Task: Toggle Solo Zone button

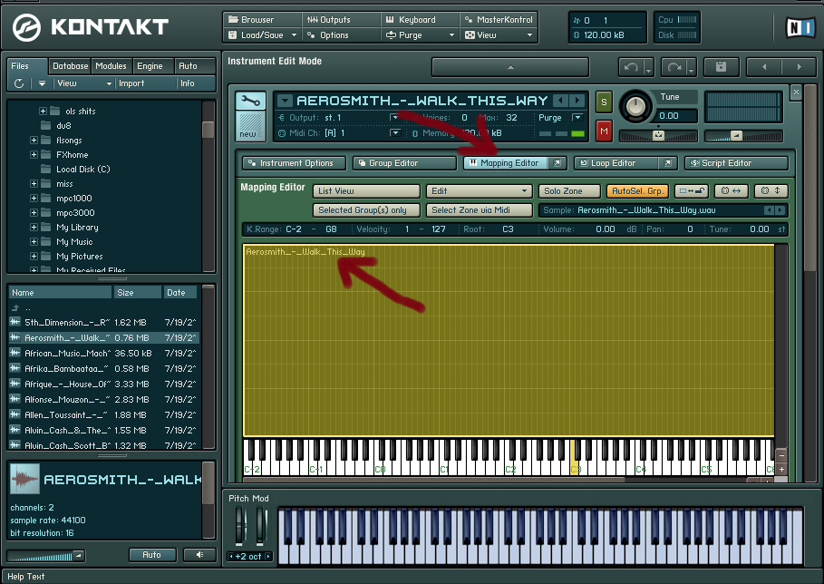Action: 569,190
